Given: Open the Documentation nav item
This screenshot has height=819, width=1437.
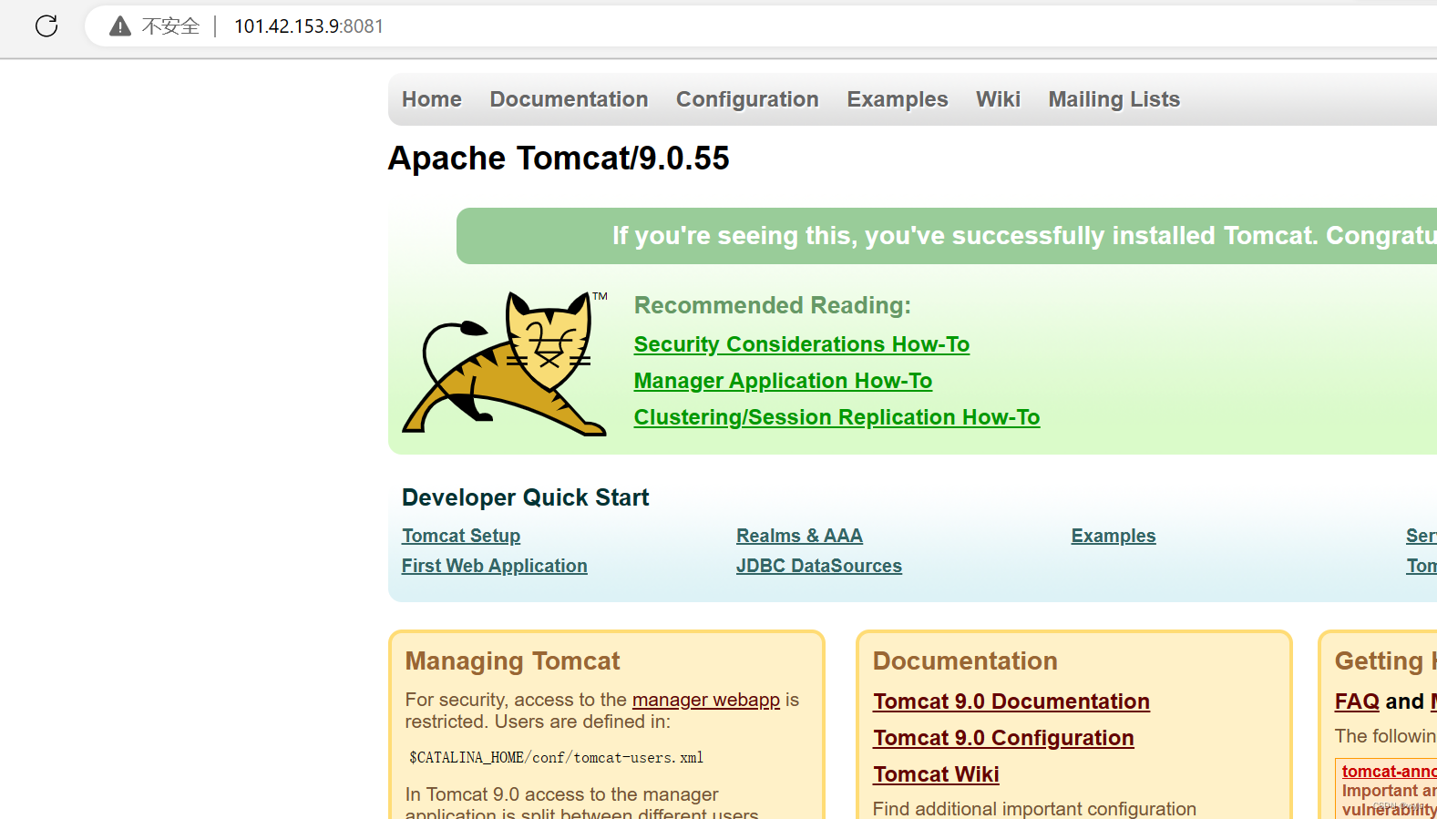Looking at the screenshot, I should [x=569, y=99].
